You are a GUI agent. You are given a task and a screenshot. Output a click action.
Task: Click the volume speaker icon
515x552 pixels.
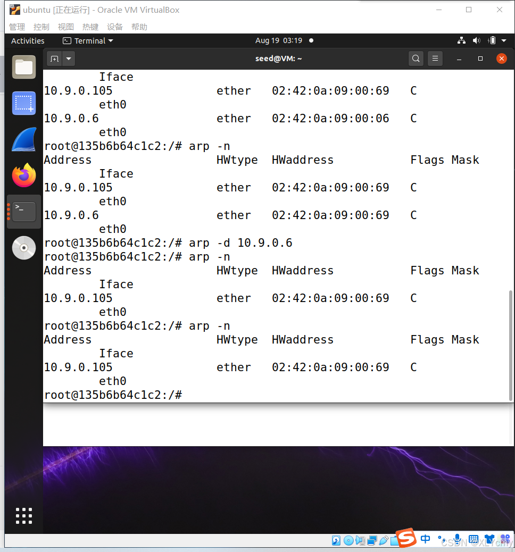tap(477, 40)
